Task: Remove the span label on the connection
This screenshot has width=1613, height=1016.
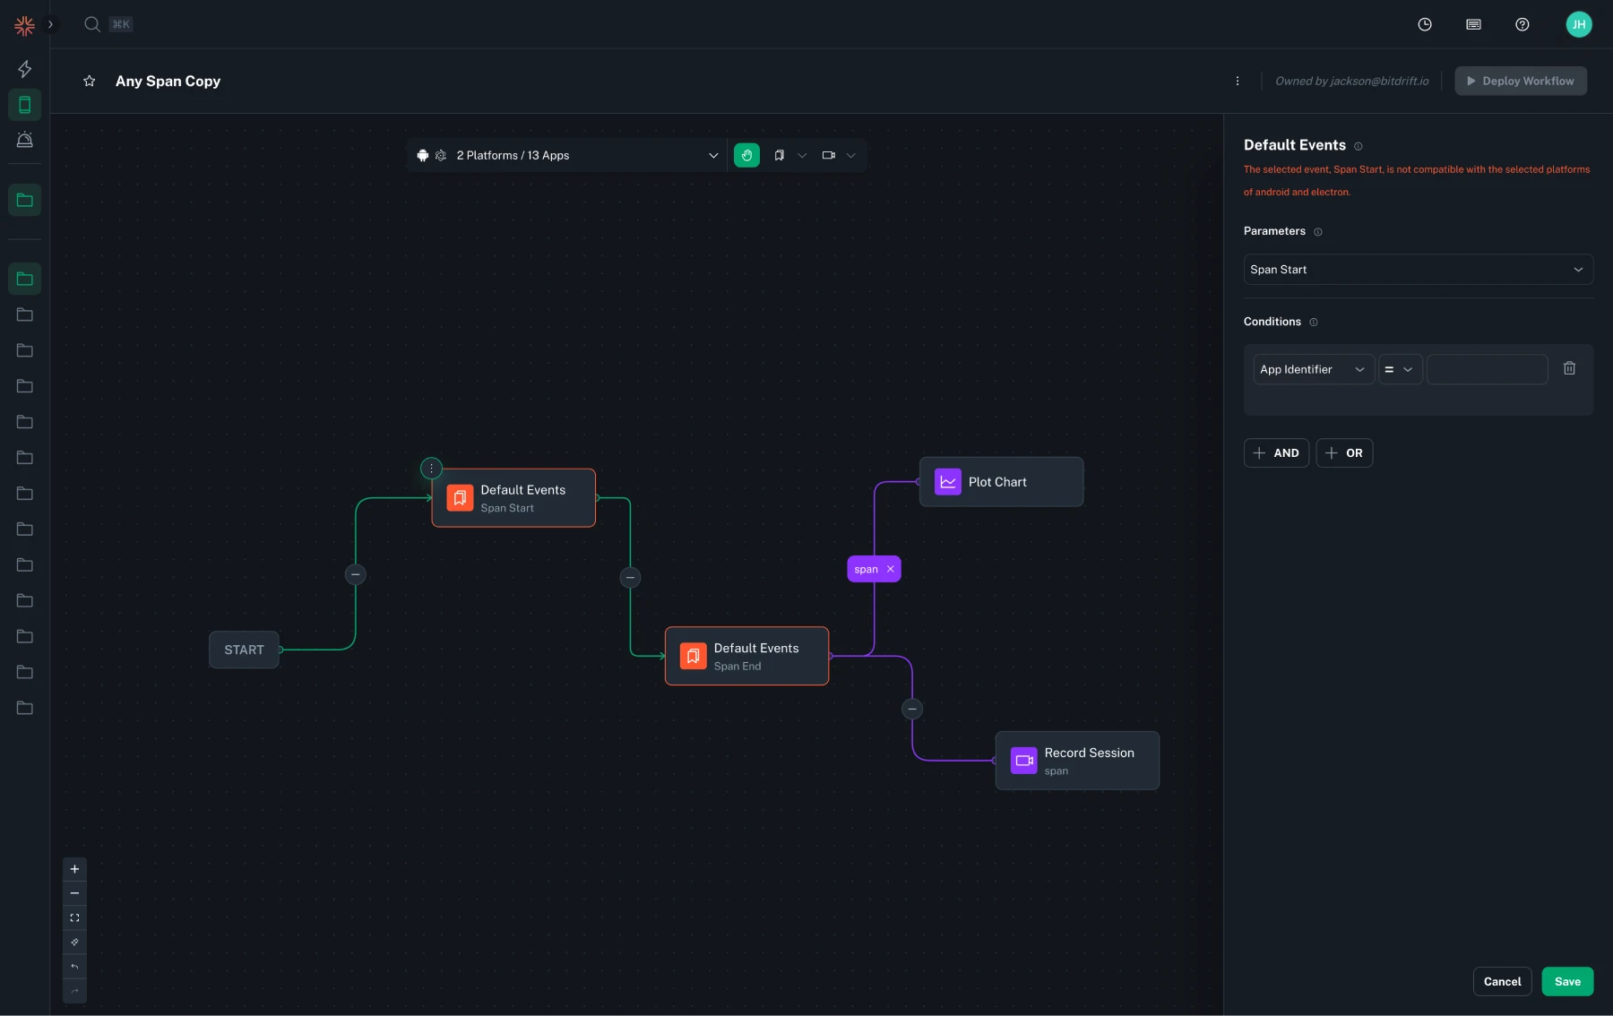Action: [x=890, y=568]
